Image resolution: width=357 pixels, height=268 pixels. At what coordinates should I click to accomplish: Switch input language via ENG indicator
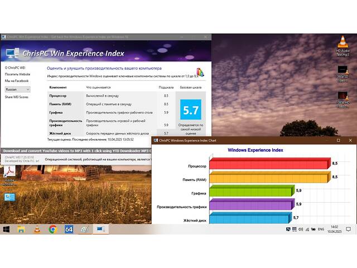[x=321, y=229]
